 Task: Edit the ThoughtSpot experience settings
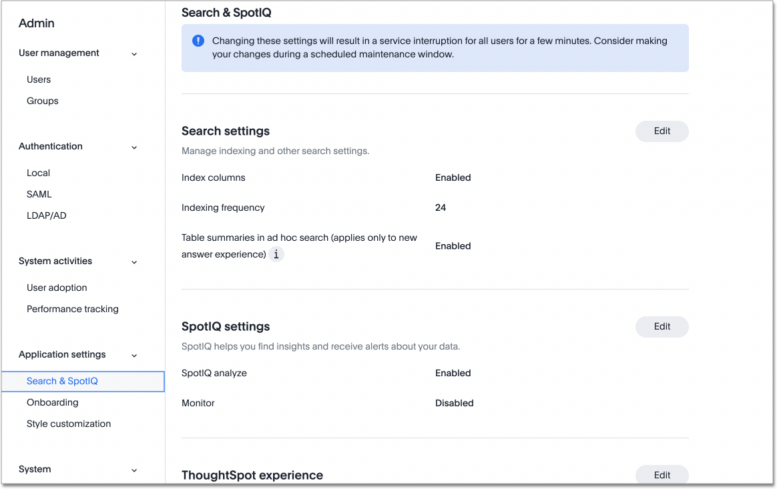[662, 475]
